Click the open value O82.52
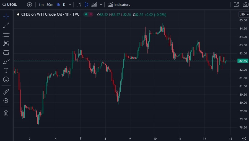The height and width of the screenshot is (141, 249). (102, 15)
